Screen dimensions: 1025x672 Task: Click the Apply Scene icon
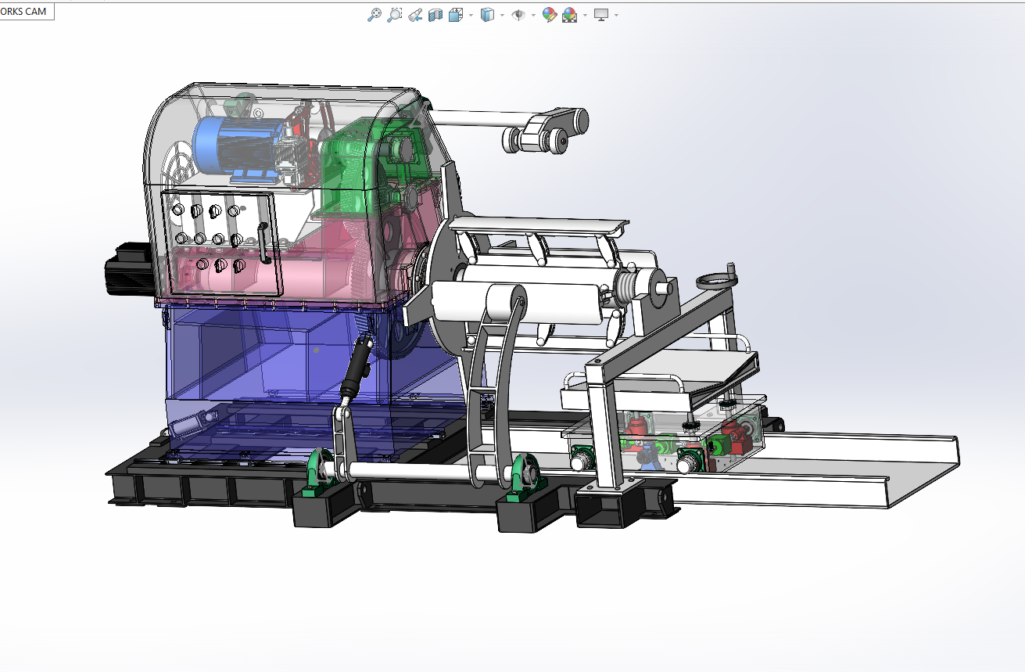569,15
